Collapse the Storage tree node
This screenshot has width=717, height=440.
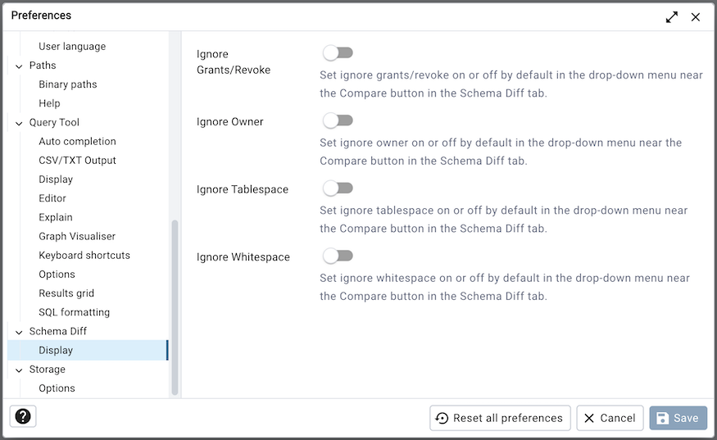point(19,370)
